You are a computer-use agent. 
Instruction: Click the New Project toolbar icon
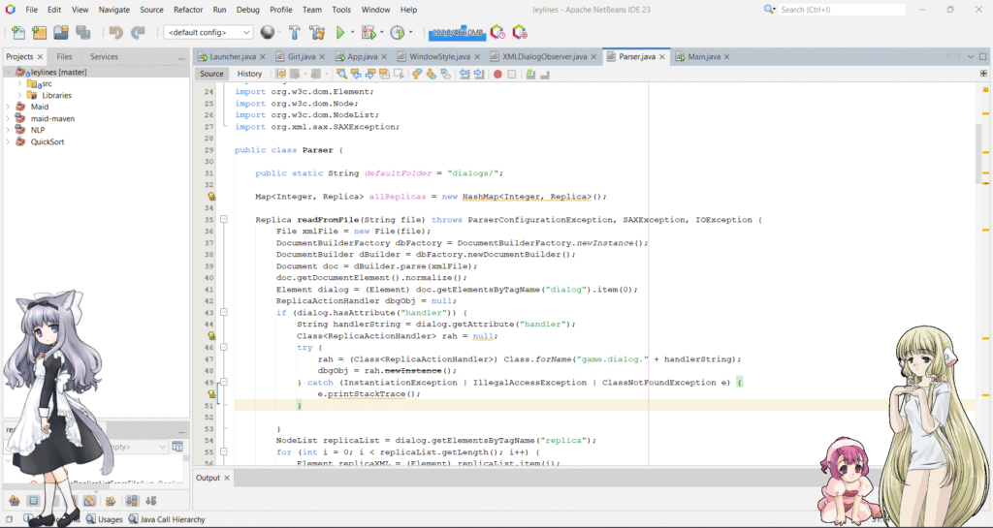(40, 33)
